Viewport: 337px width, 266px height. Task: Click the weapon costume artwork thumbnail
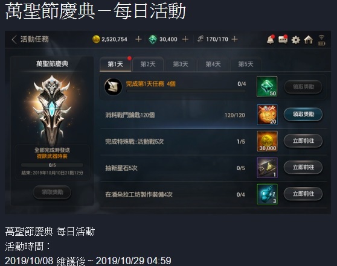point(52,110)
